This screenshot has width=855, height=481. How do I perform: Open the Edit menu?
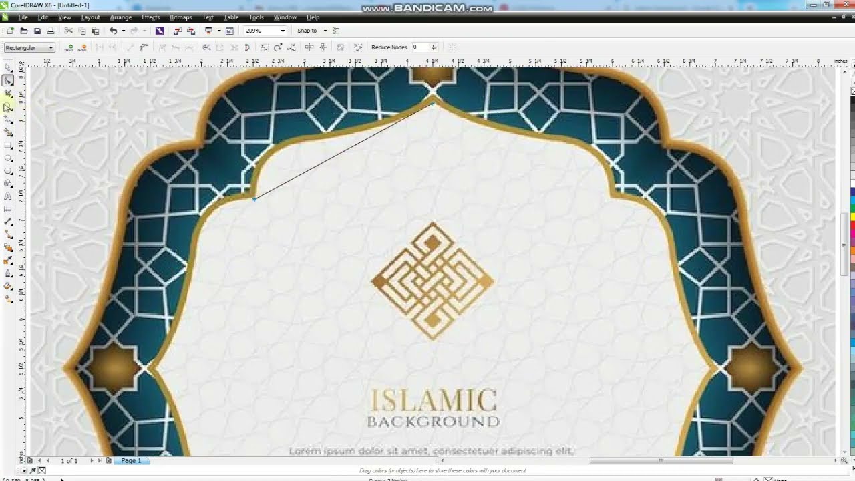coord(43,17)
